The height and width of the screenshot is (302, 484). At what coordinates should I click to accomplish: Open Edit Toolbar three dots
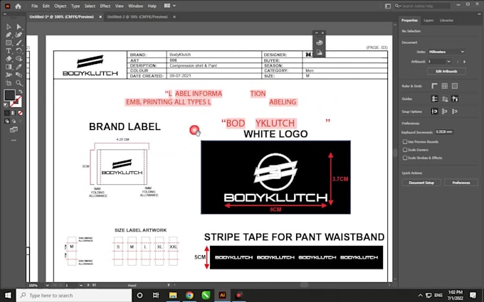coord(14,140)
